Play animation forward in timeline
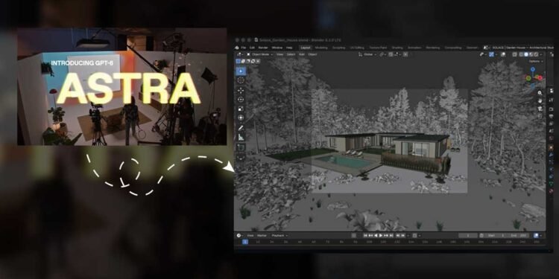 point(381,235)
